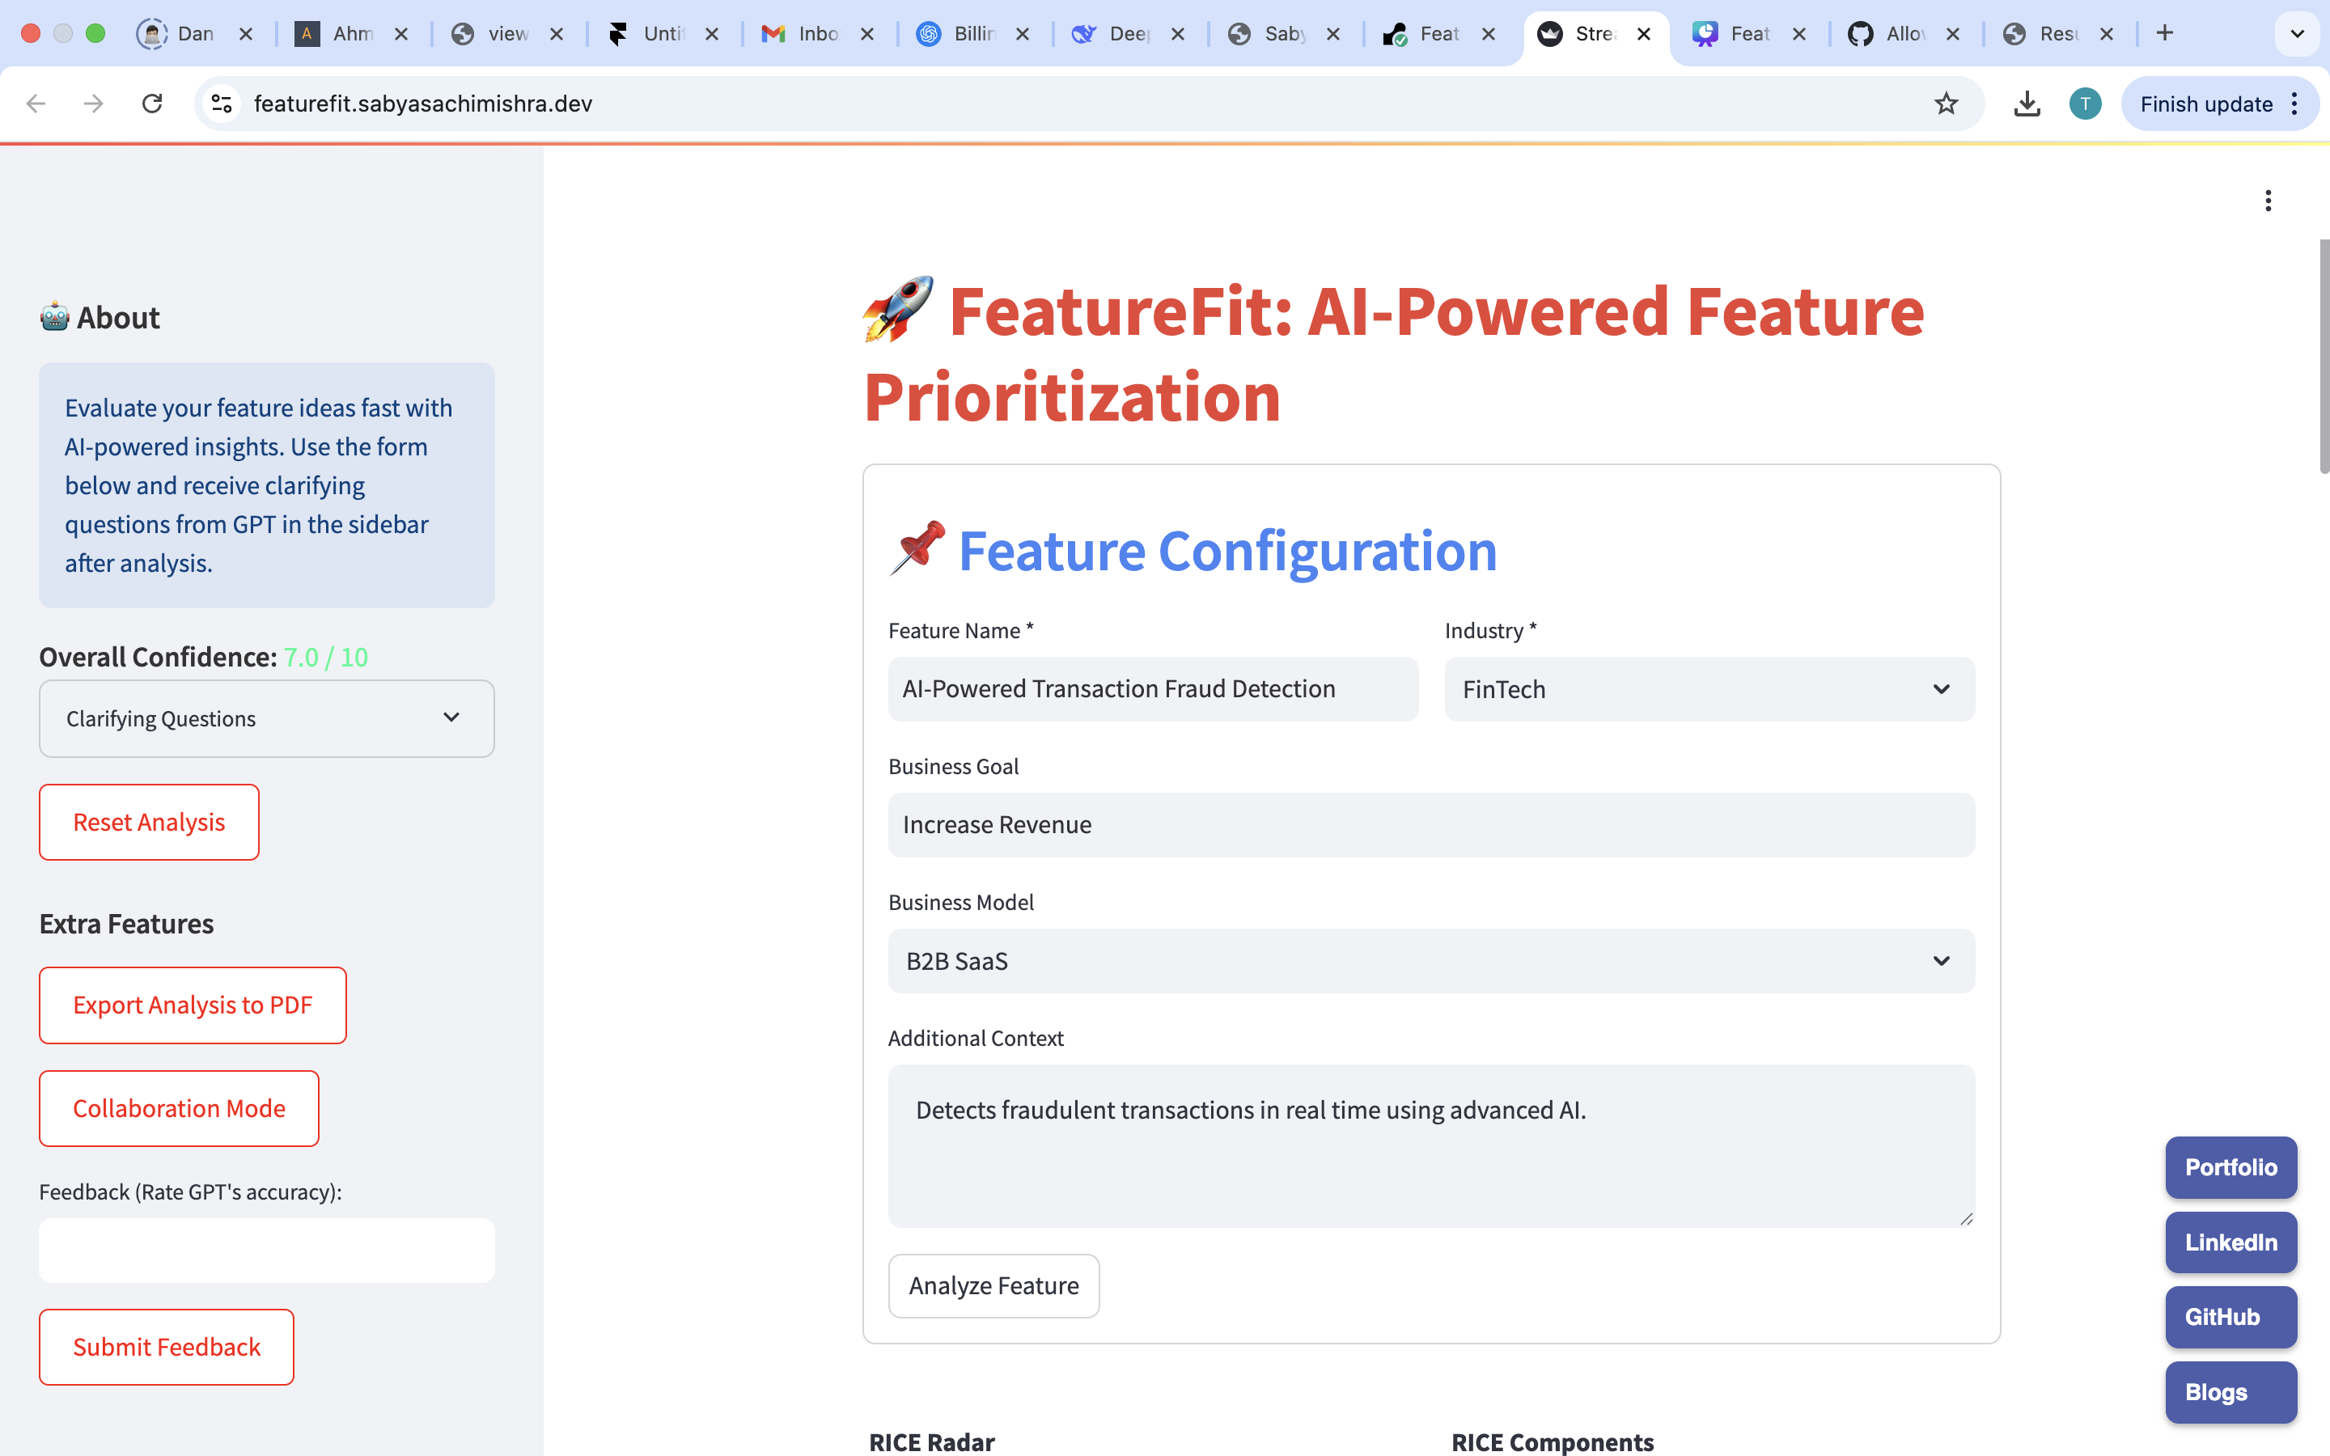Click Export Analysis to PDF
The width and height of the screenshot is (2330, 1456).
193,1005
